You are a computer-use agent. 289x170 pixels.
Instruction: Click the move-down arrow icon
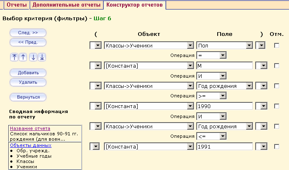pos(33,57)
